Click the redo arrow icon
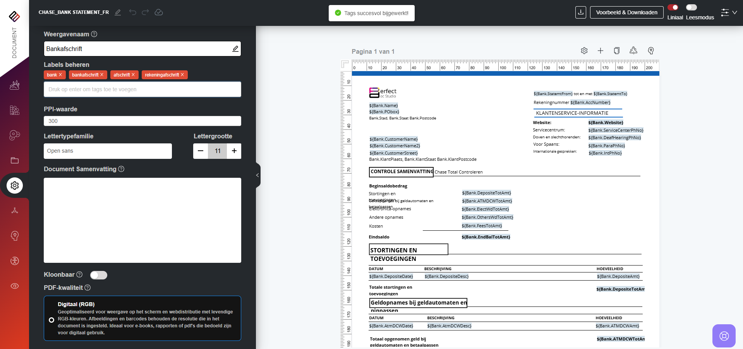 [145, 12]
